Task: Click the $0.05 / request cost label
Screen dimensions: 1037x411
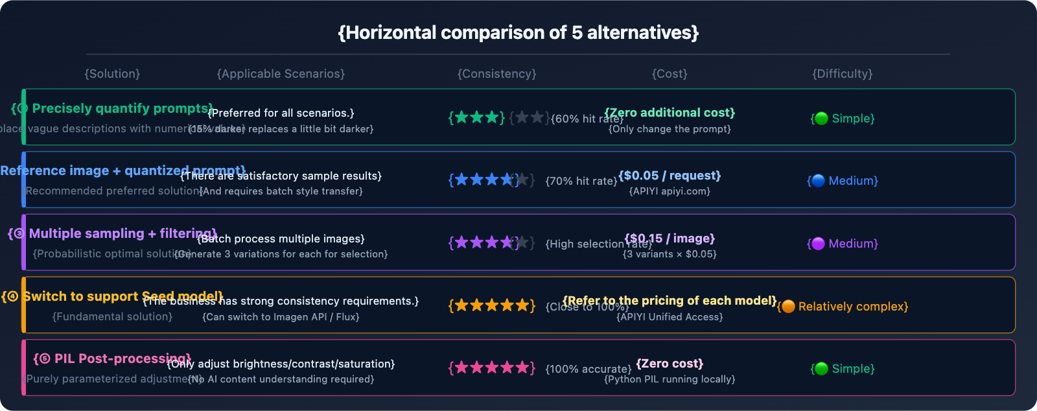Action: click(670, 176)
